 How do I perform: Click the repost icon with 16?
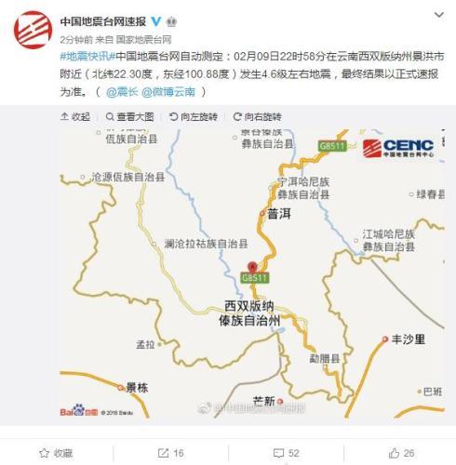(x=170, y=453)
